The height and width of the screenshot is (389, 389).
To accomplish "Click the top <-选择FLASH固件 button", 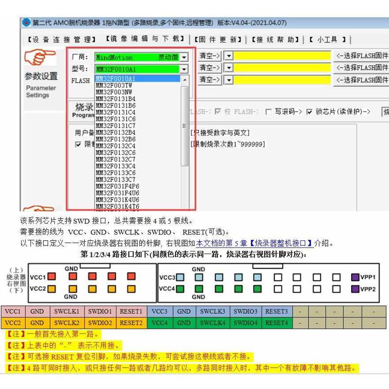I will point(362,56).
